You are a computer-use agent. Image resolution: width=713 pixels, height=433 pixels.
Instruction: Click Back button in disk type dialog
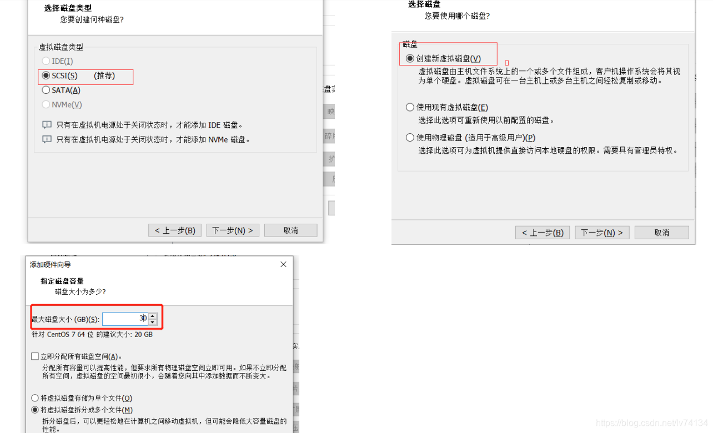pos(175,230)
